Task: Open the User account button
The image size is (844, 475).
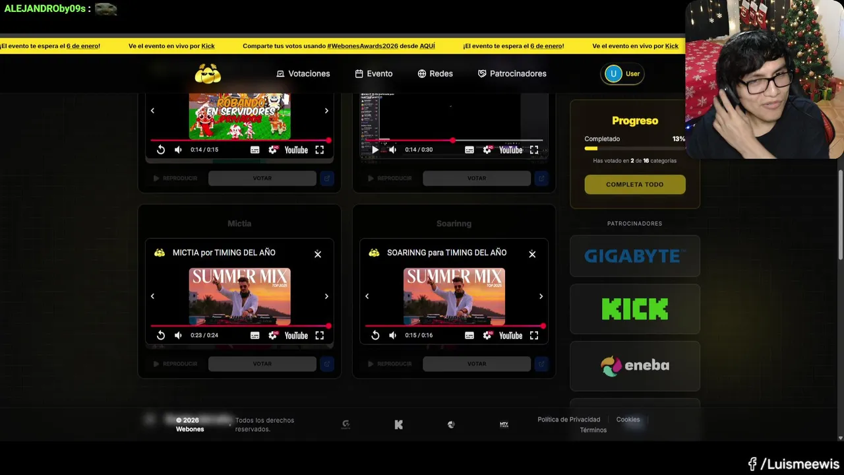Action: pos(622,74)
